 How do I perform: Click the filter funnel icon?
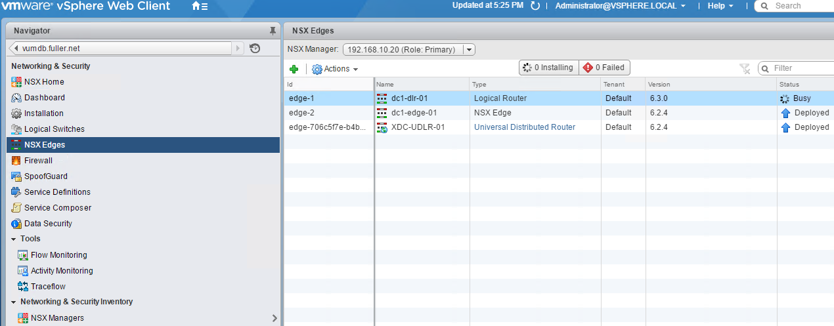pos(744,68)
